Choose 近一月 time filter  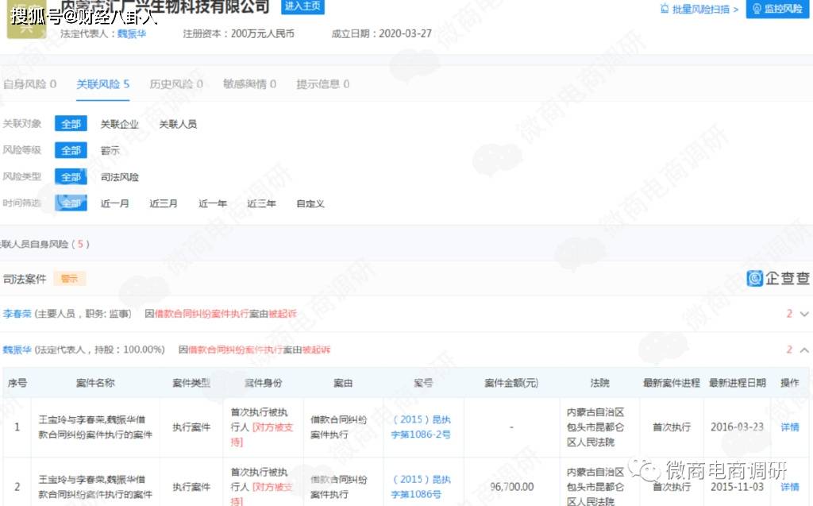pos(114,203)
